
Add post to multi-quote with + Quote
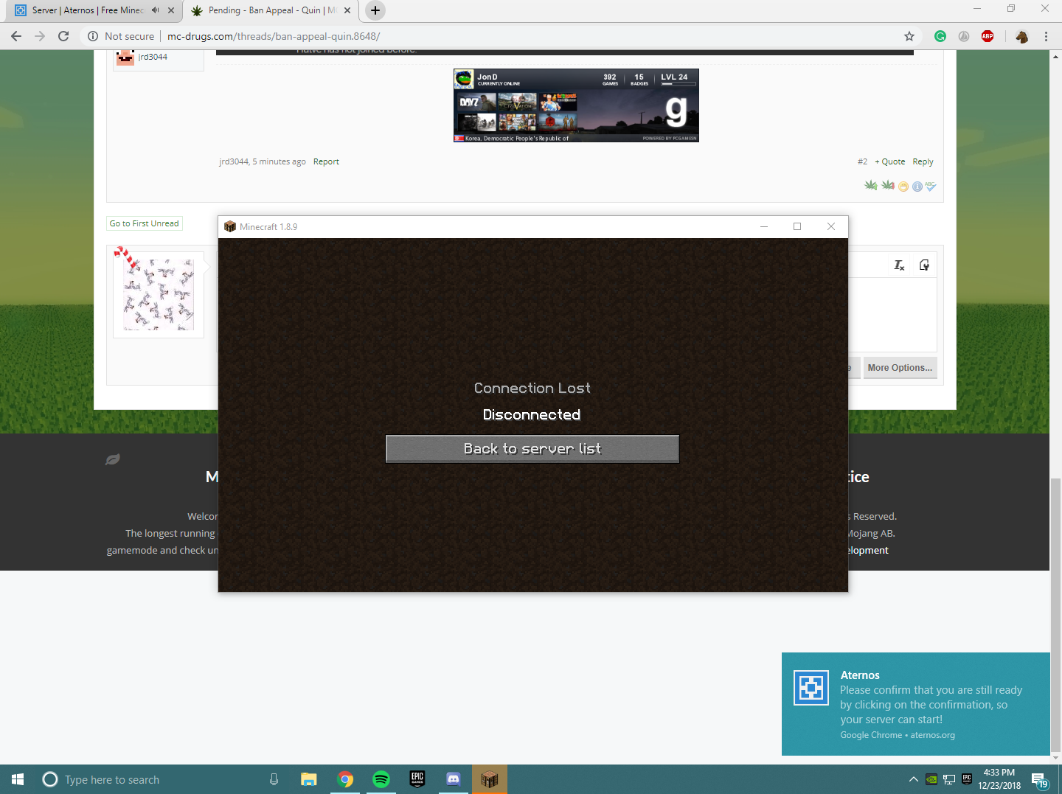[x=890, y=161]
